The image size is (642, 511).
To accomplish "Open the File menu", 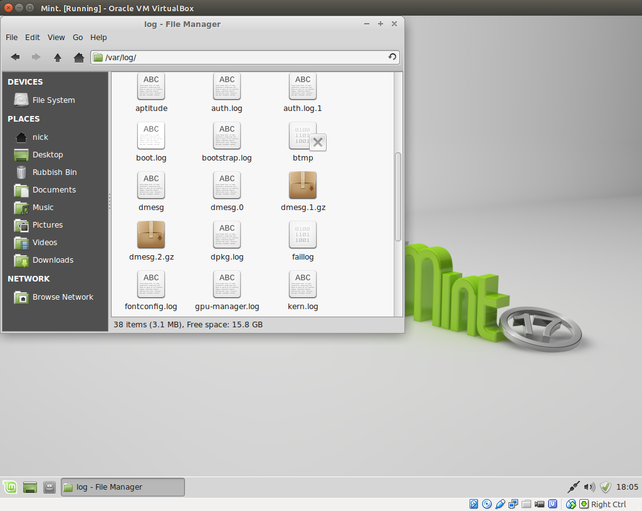I will [x=11, y=37].
